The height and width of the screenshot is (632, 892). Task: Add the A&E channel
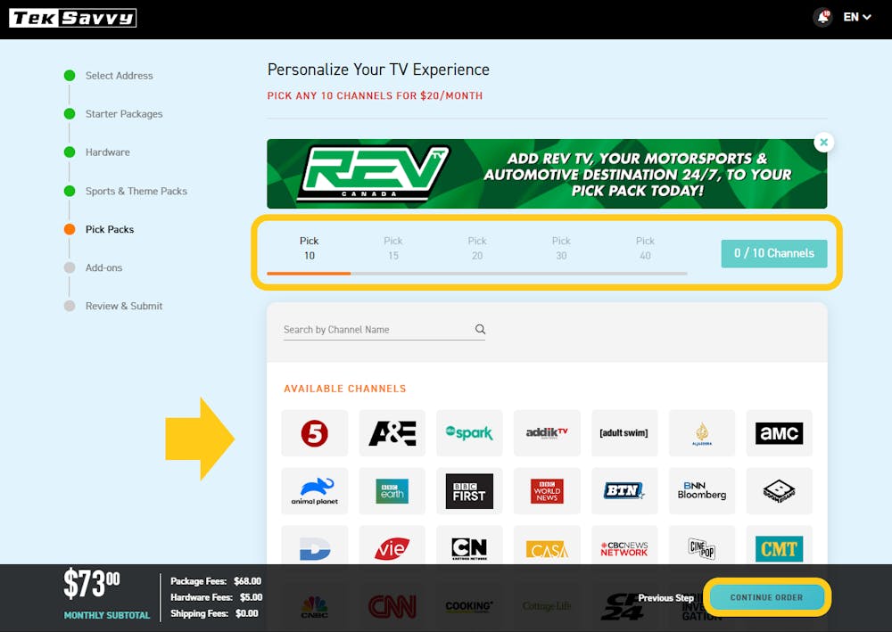click(392, 433)
